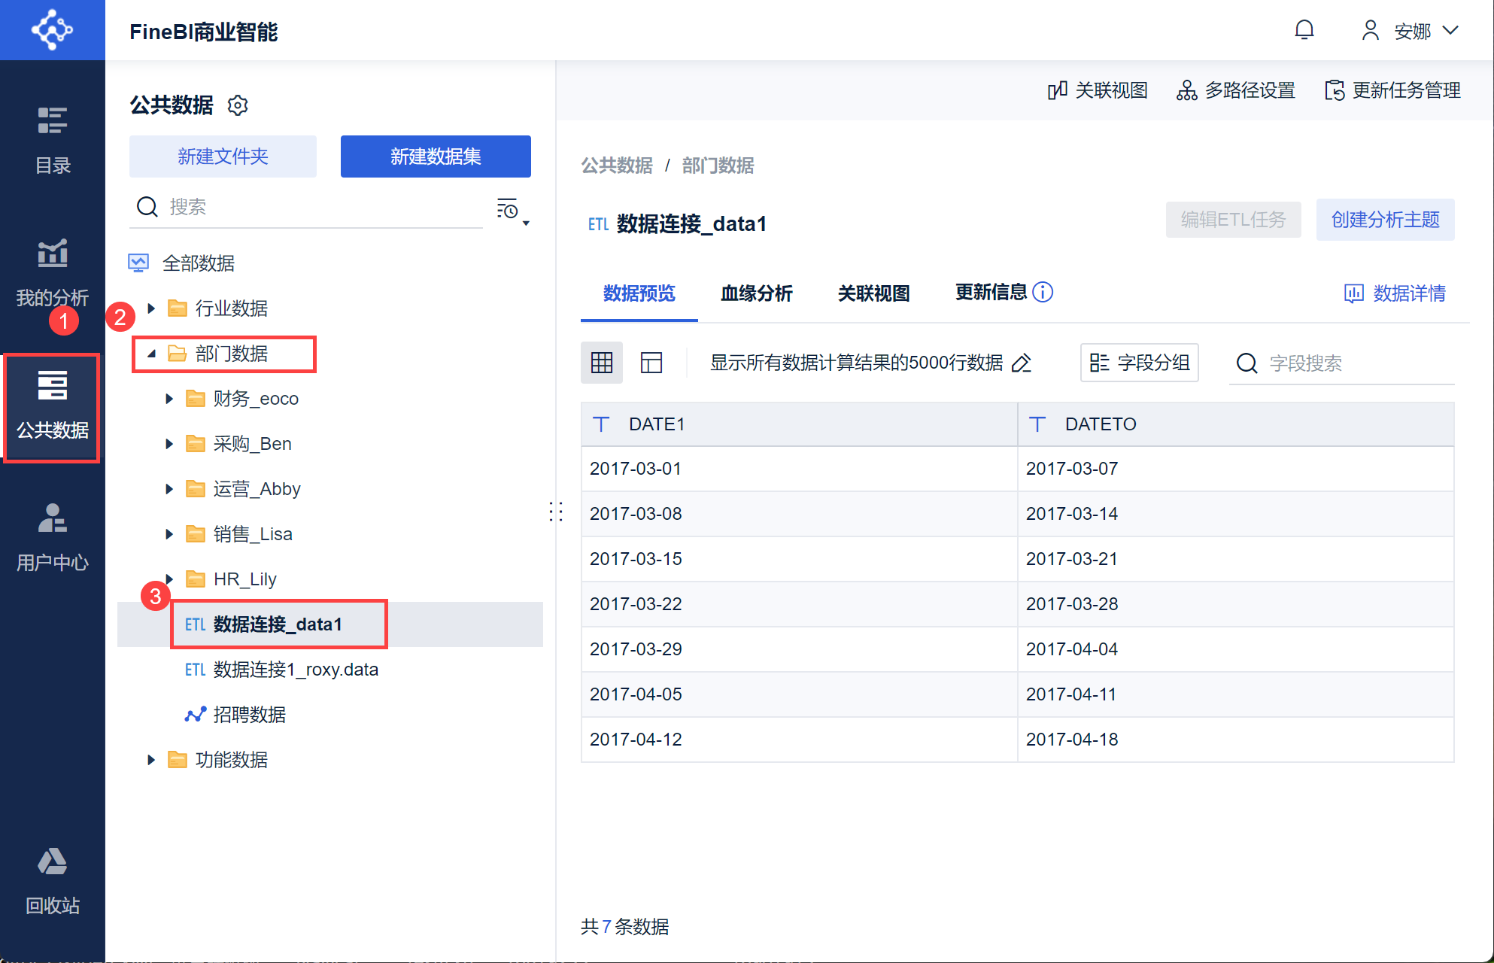This screenshot has height=963, width=1494.
Task: Click the 创建分析主题 button
Action: [x=1385, y=220]
